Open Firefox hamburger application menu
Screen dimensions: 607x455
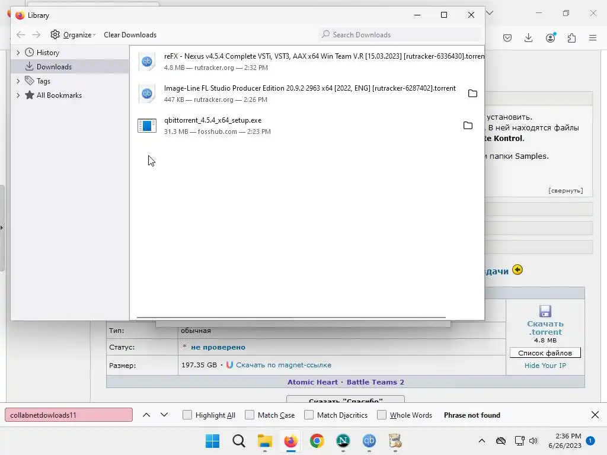pyautogui.click(x=593, y=38)
